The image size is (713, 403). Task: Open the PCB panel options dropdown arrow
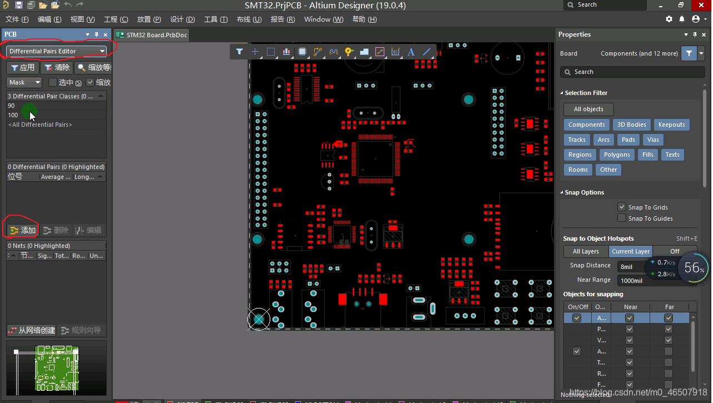[x=87, y=34]
